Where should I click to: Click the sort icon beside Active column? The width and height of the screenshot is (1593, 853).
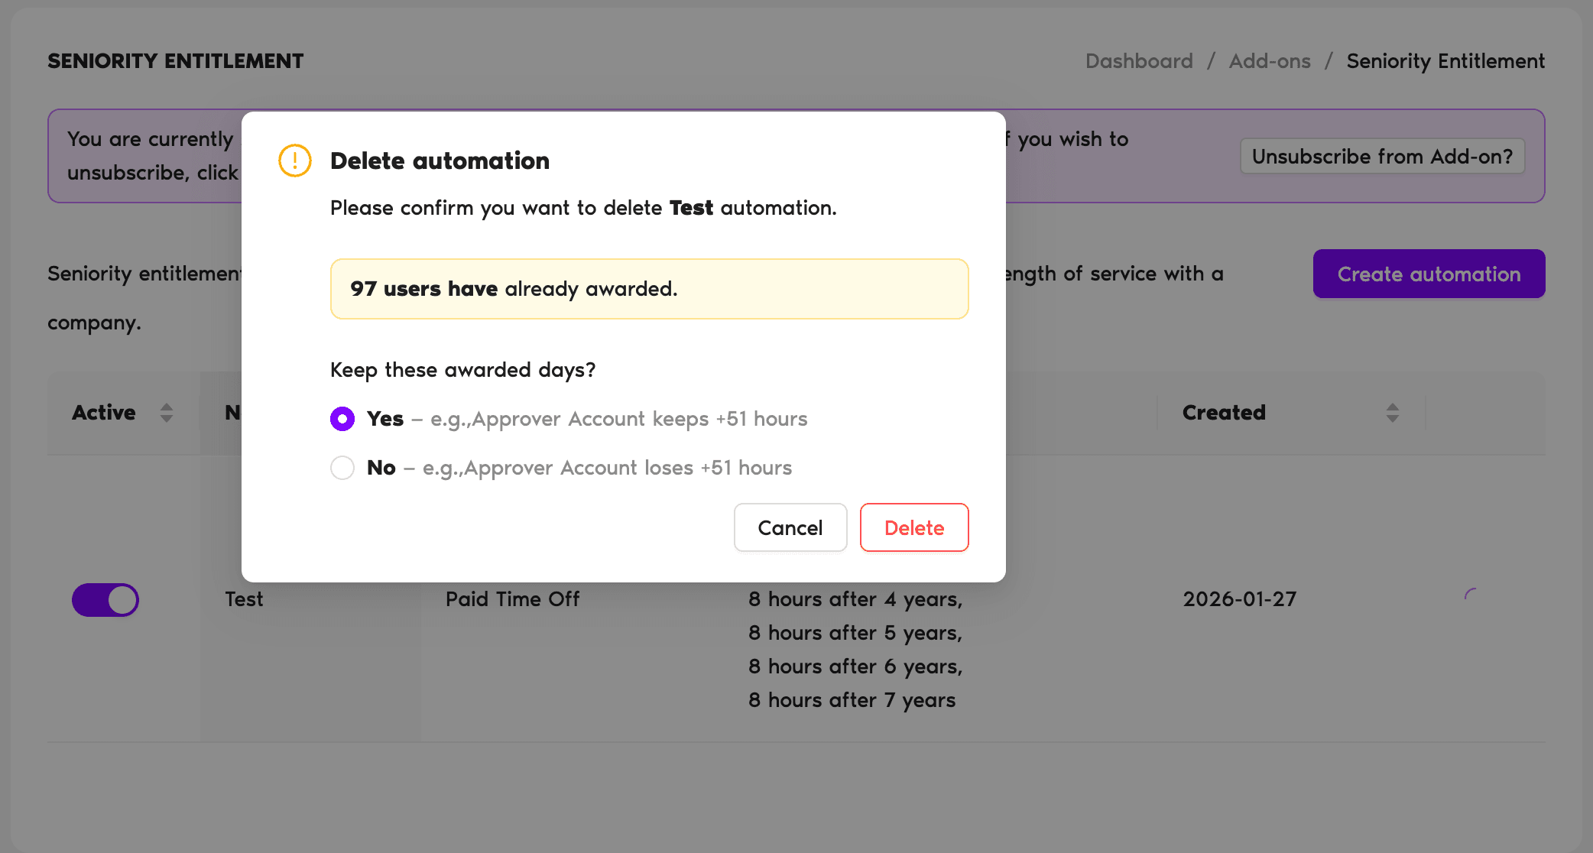tap(167, 413)
